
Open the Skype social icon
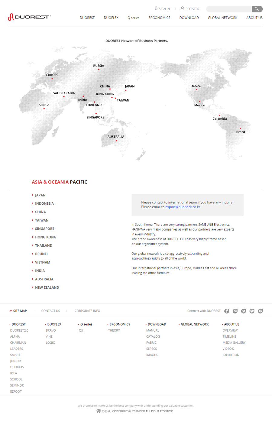[260, 311]
